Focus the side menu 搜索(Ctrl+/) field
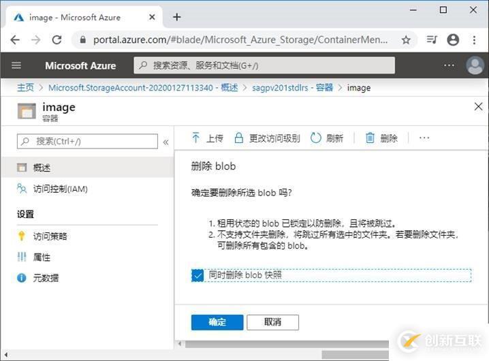The height and width of the screenshot is (361, 489). pos(87,142)
